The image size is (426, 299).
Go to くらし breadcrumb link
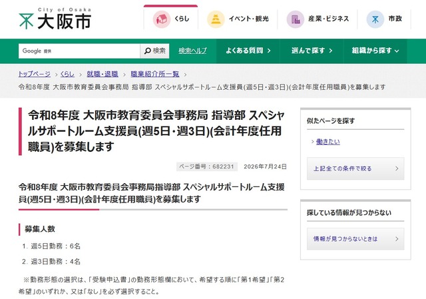(x=67, y=74)
